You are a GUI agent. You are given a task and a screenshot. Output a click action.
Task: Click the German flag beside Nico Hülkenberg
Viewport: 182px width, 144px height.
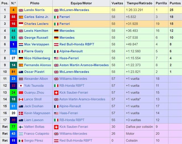pos(21,58)
